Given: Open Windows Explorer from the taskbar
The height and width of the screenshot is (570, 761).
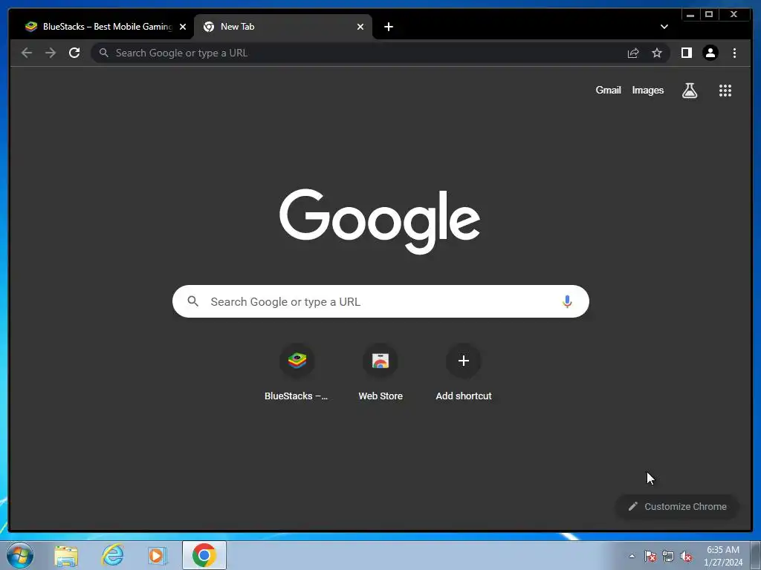Looking at the screenshot, I should pyautogui.click(x=66, y=555).
